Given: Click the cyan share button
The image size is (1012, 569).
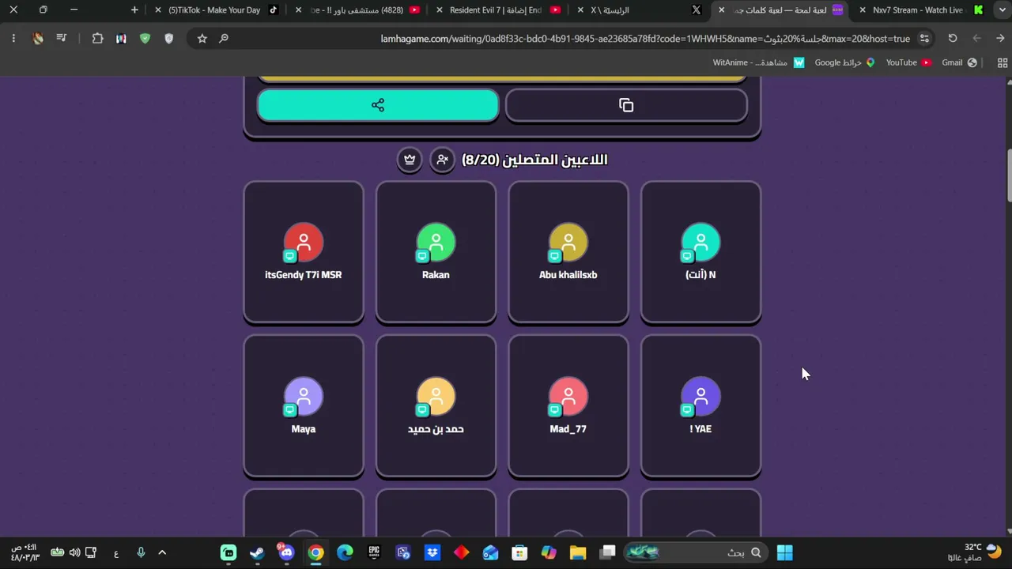Looking at the screenshot, I should coord(378,105).
